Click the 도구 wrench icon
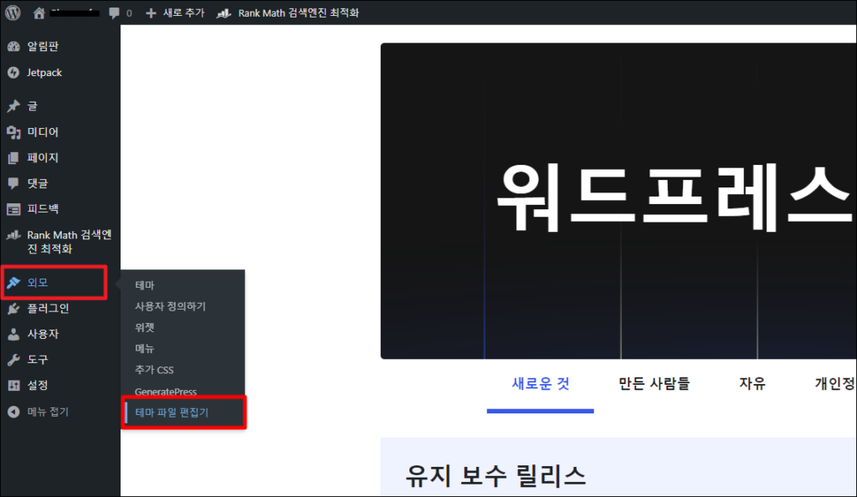Screen dimensions: 857x497 click(x=13, y=360)
